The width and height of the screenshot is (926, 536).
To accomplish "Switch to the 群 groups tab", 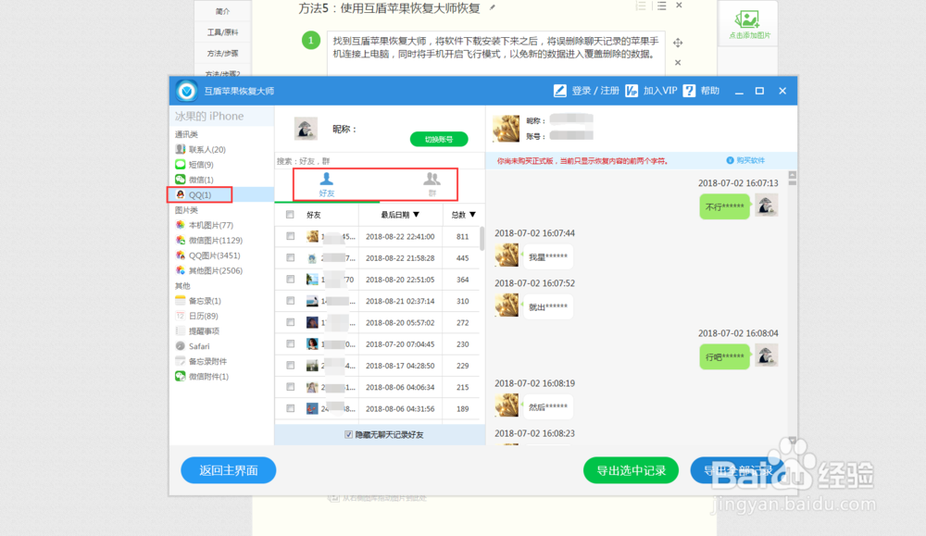I will [x=432, y=184].
